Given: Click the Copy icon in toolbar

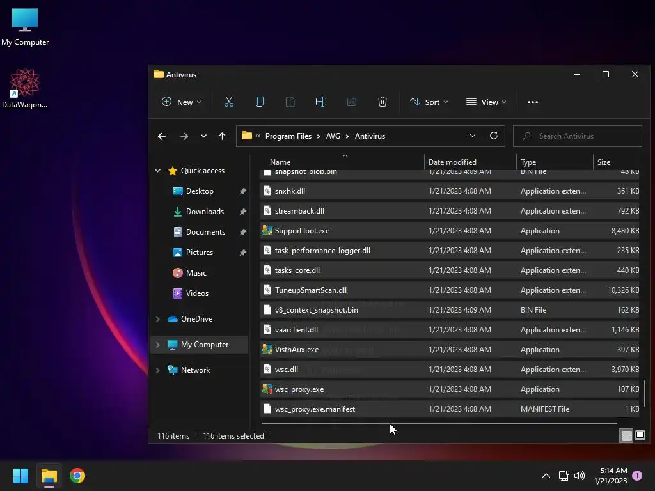Looking at the screenshot, I should [x=260, y=102].
